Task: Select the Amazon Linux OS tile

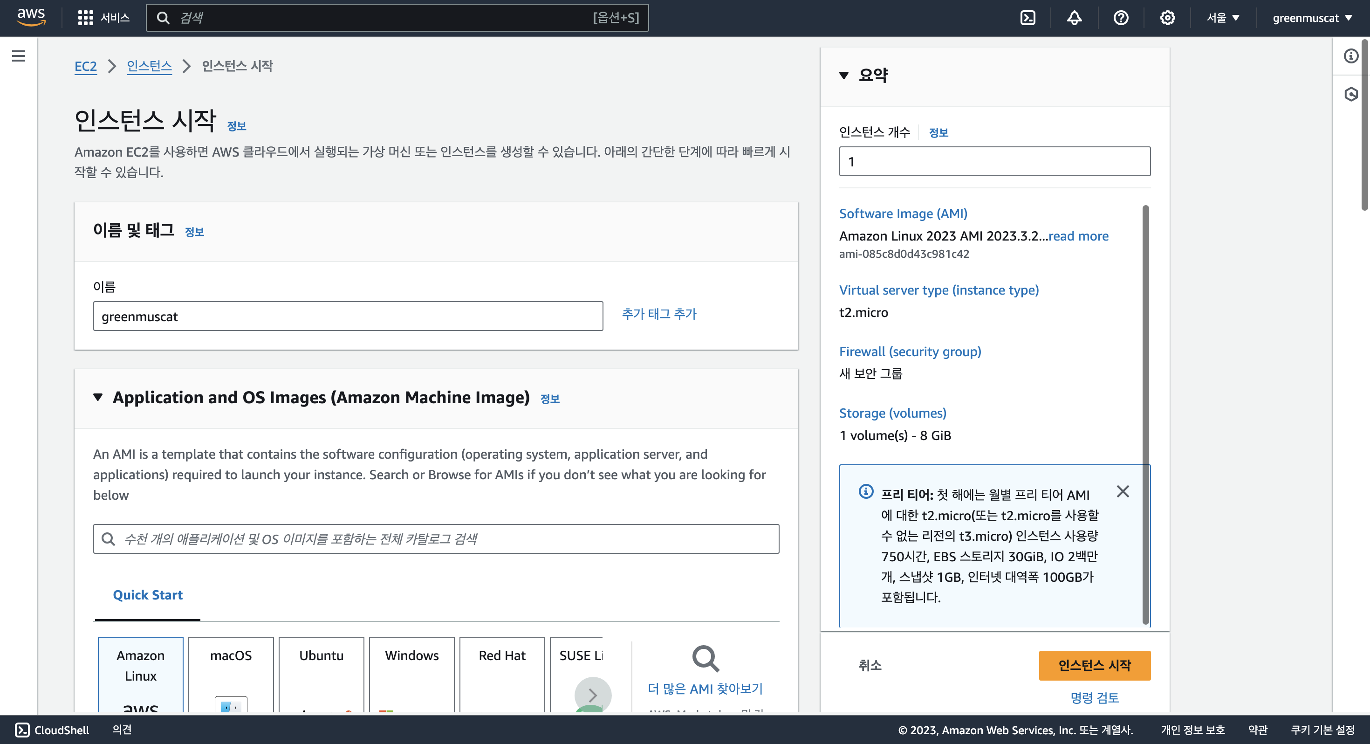Action: 140,674
